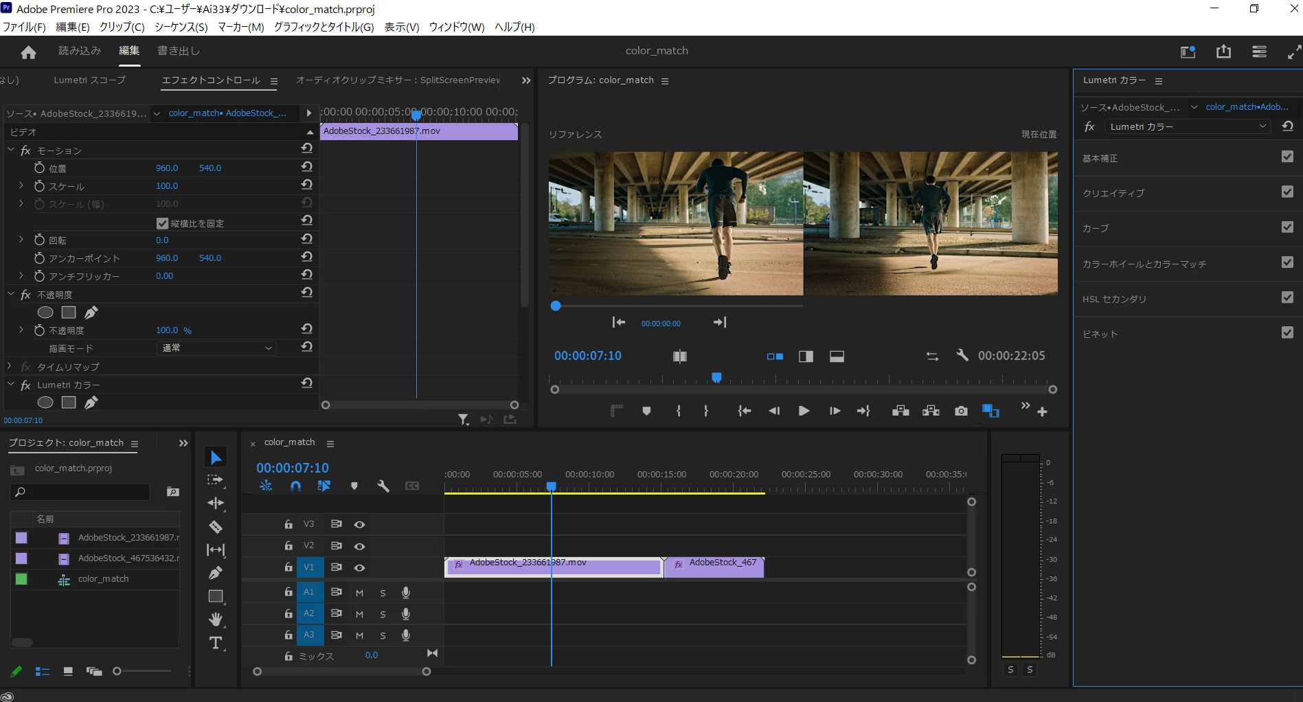This screenshot has width=1303, height=702.
Task: Select the Type tool
Action: point(216,643)
